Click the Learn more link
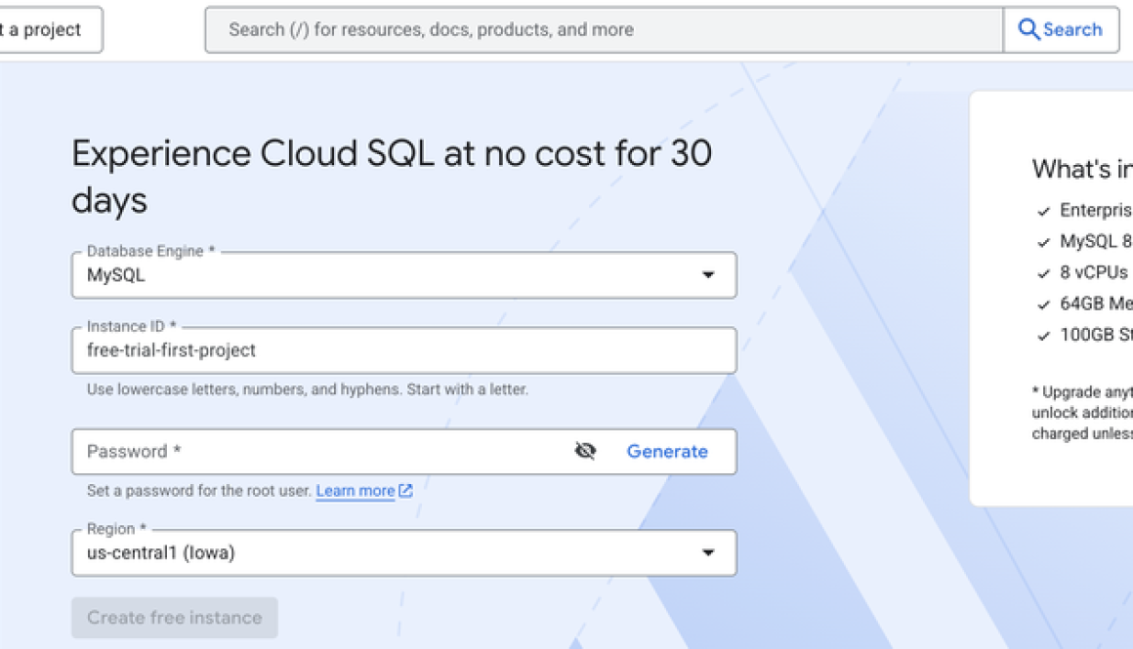Image resolution: width=1133 pixels, height=649 pixels. coord(356,490)
